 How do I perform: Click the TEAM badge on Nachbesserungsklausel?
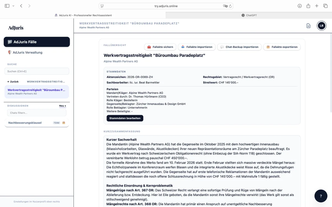click(x=57, y=123)
